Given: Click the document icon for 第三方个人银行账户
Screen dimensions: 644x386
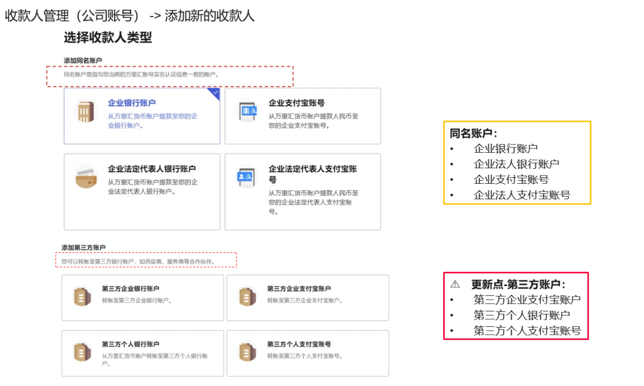Looking at the screenshot, I should click(82, 352).
